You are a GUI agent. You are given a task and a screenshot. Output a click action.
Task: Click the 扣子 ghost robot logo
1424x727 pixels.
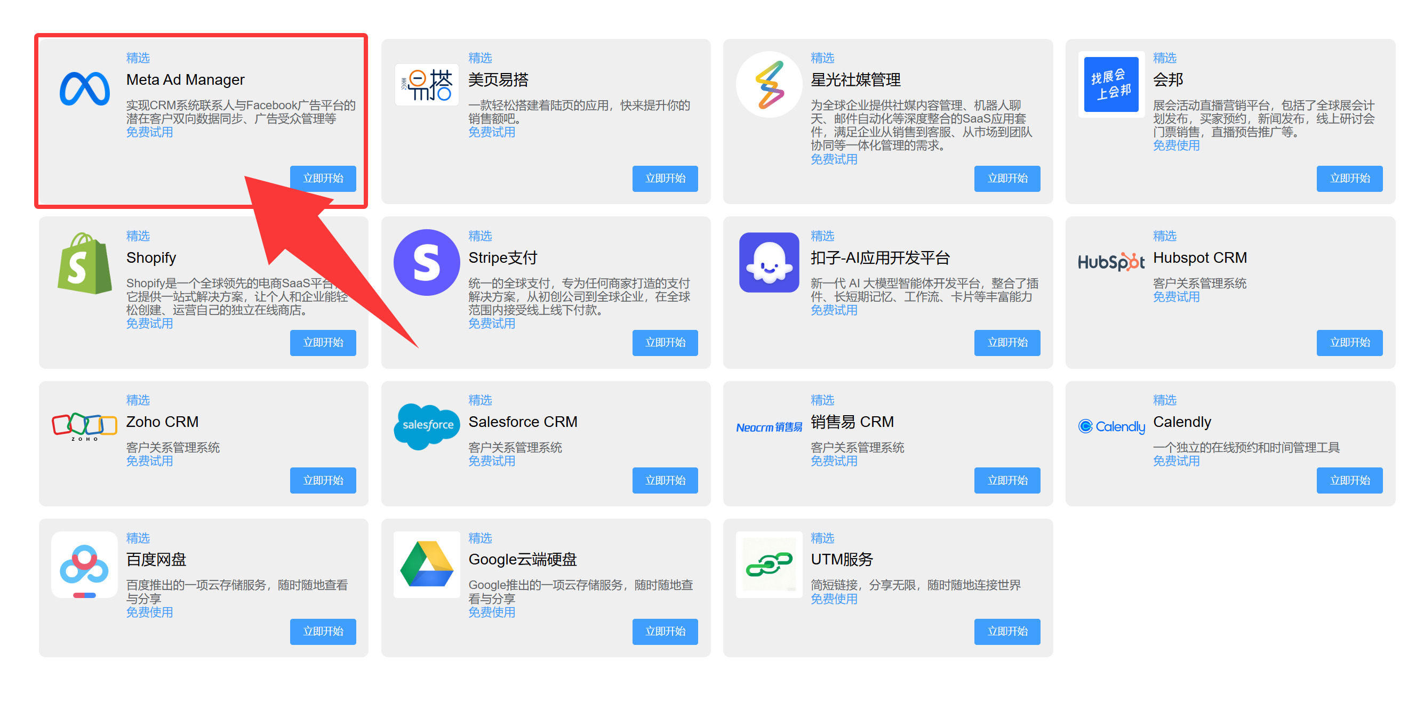tap(769, 262)
